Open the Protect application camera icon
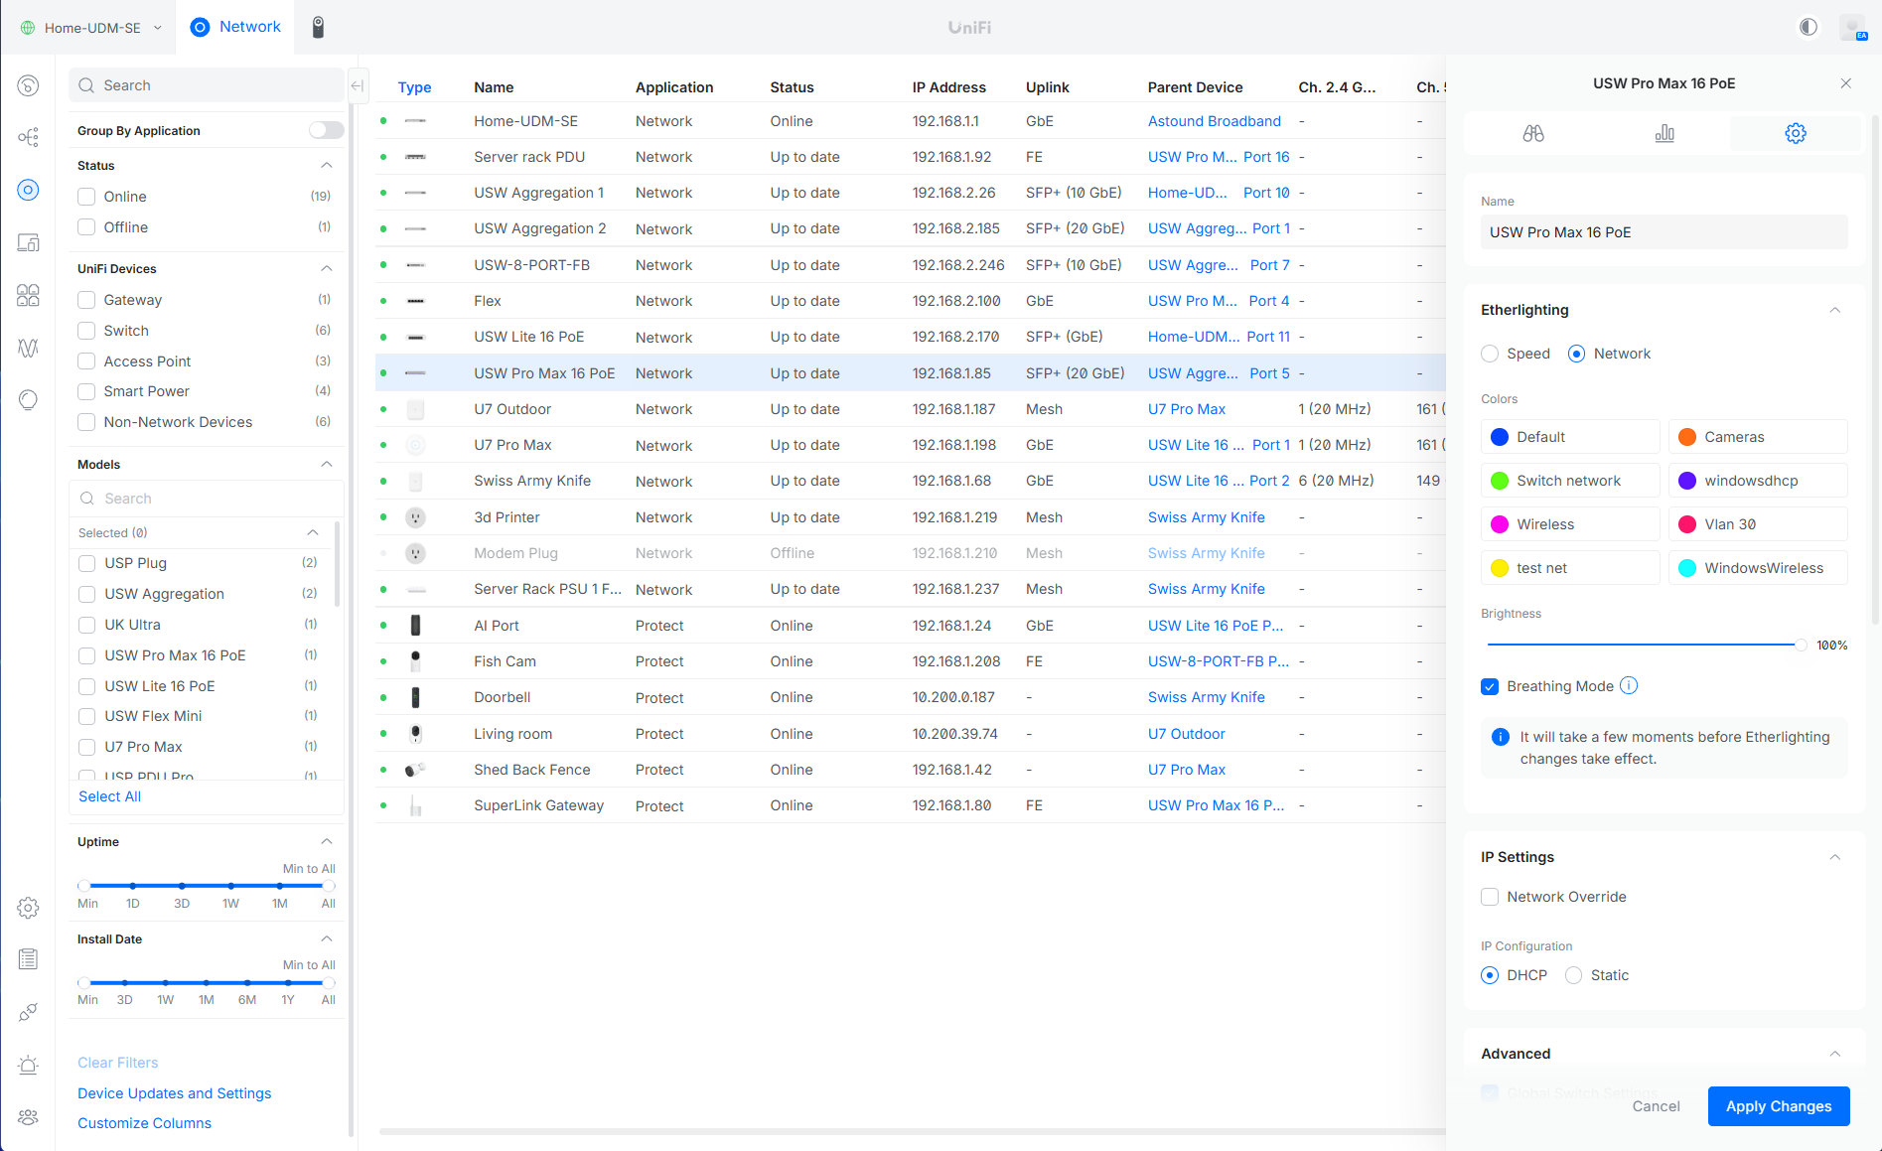1882x1151 pixels. [x=318, y=27]
